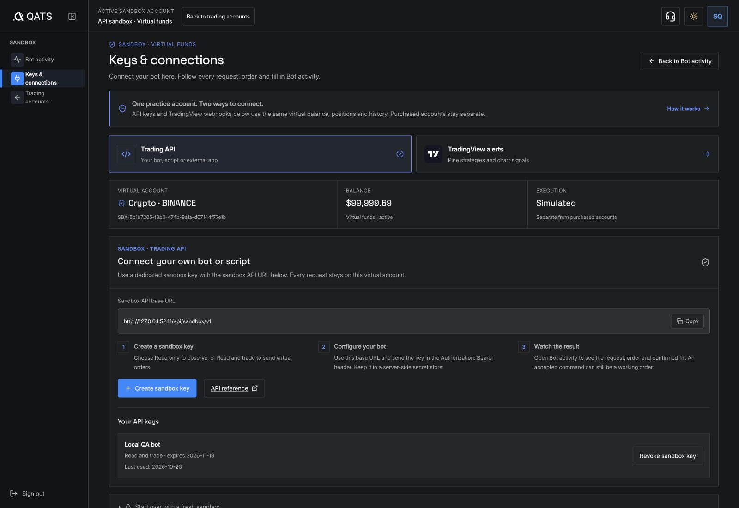739x508 pixels.
Task: Open support headset icon
Action: (670, 17)
